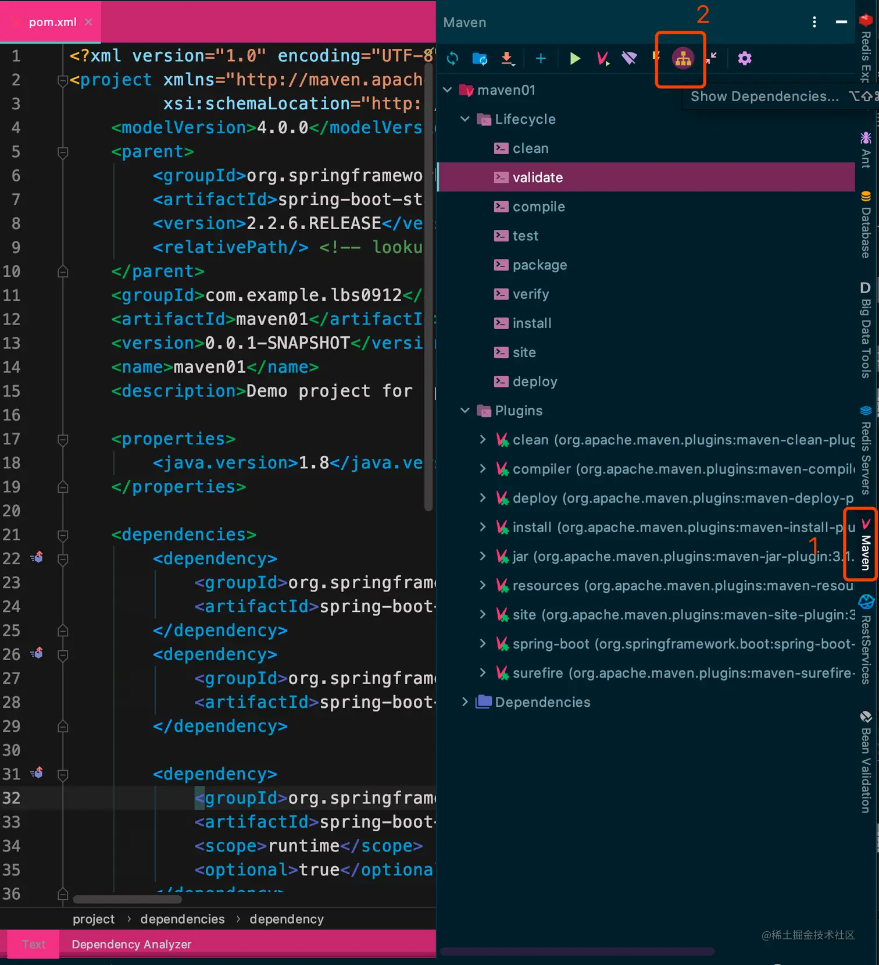This screenshot has width=879, height=965.
Task: Expand the clean plugin node
Action: coord(483,439)
